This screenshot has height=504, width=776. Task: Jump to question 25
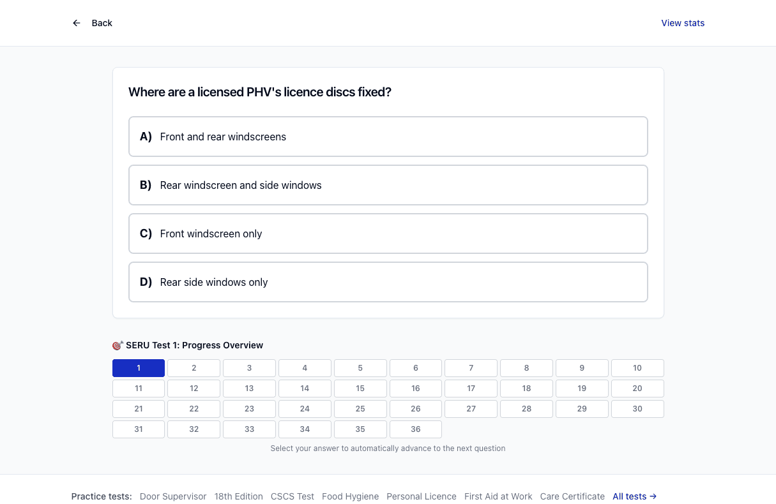pos(360,409)
